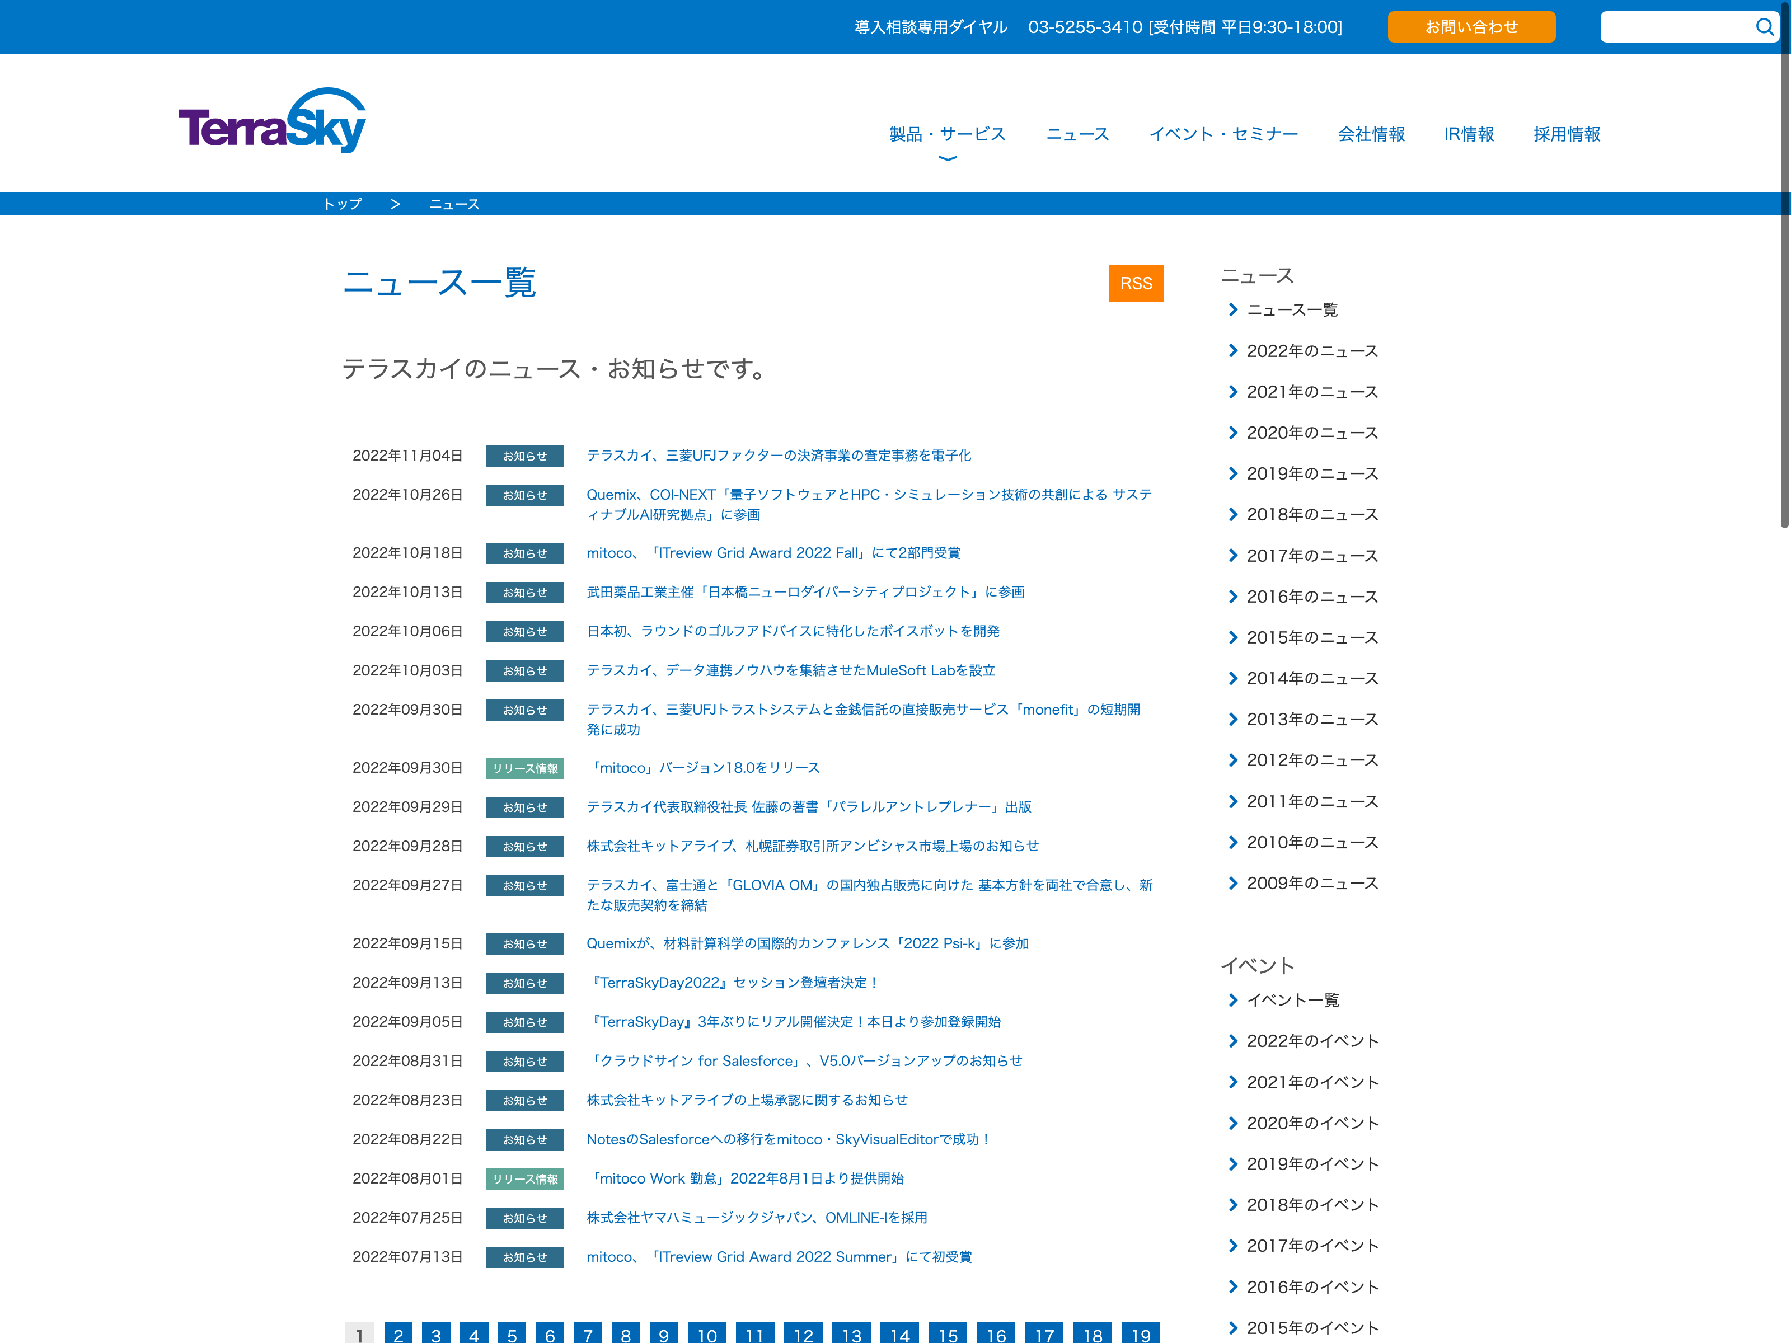Click the お問い合わせ button

[x=1470, y=27]
